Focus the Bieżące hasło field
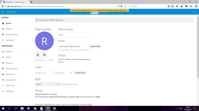The width and height of the screenshot is (199, 111). tap(44, 73)
